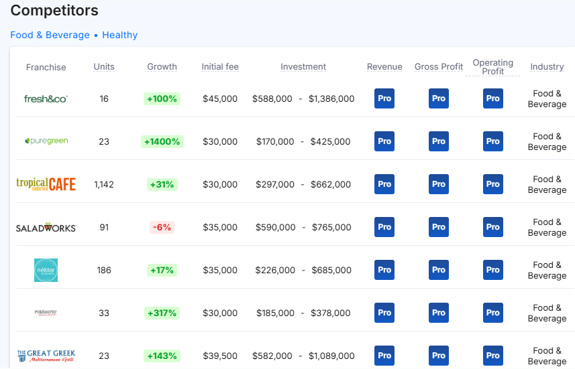575x369 pixels.
Task: Open the Food & Beverage category link
Action: point(50,35)
